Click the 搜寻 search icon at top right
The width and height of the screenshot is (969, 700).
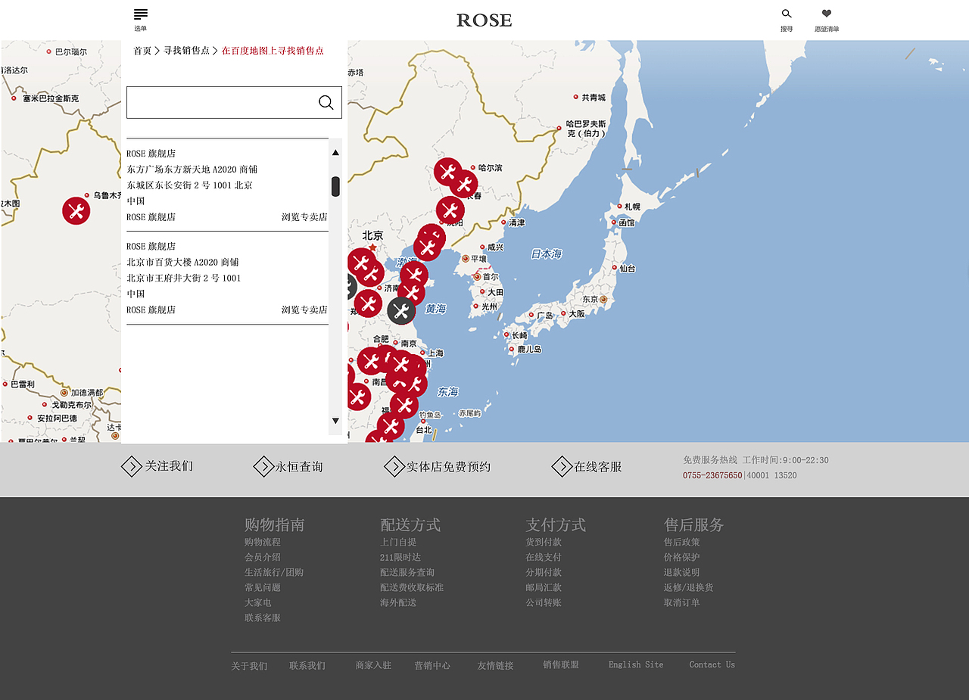coord(787,14)
